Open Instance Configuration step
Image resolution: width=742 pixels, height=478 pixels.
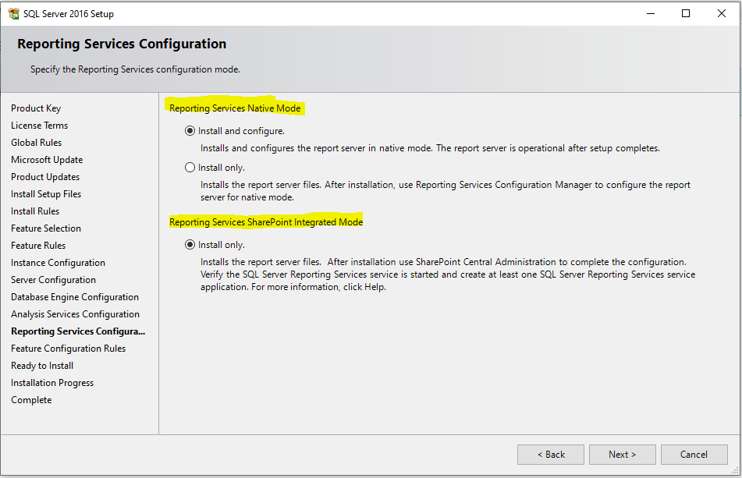[x=58, y=263]
